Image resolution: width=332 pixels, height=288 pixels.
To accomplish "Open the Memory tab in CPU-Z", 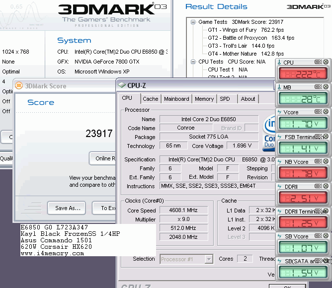I will tap(204, 99).
